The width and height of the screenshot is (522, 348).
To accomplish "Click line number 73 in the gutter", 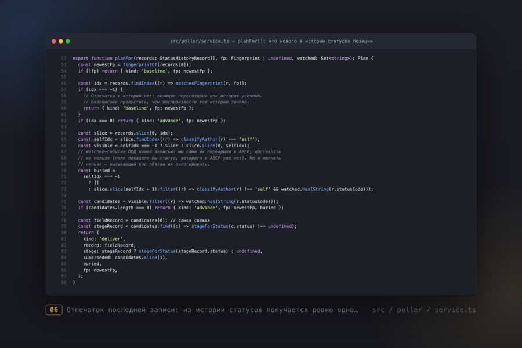I will tap(64, 189).
